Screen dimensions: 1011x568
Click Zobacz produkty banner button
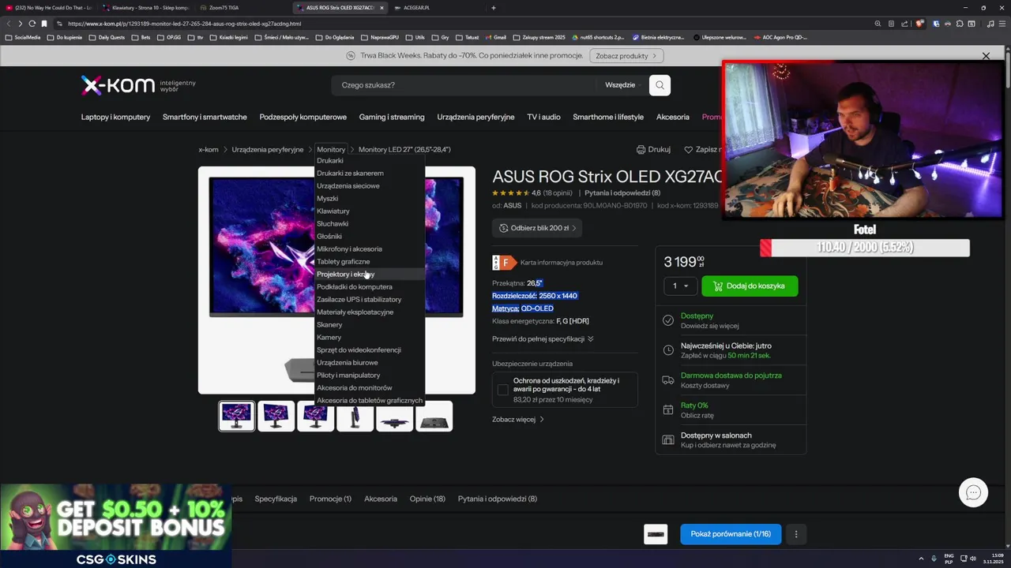[x=626, y=56]
